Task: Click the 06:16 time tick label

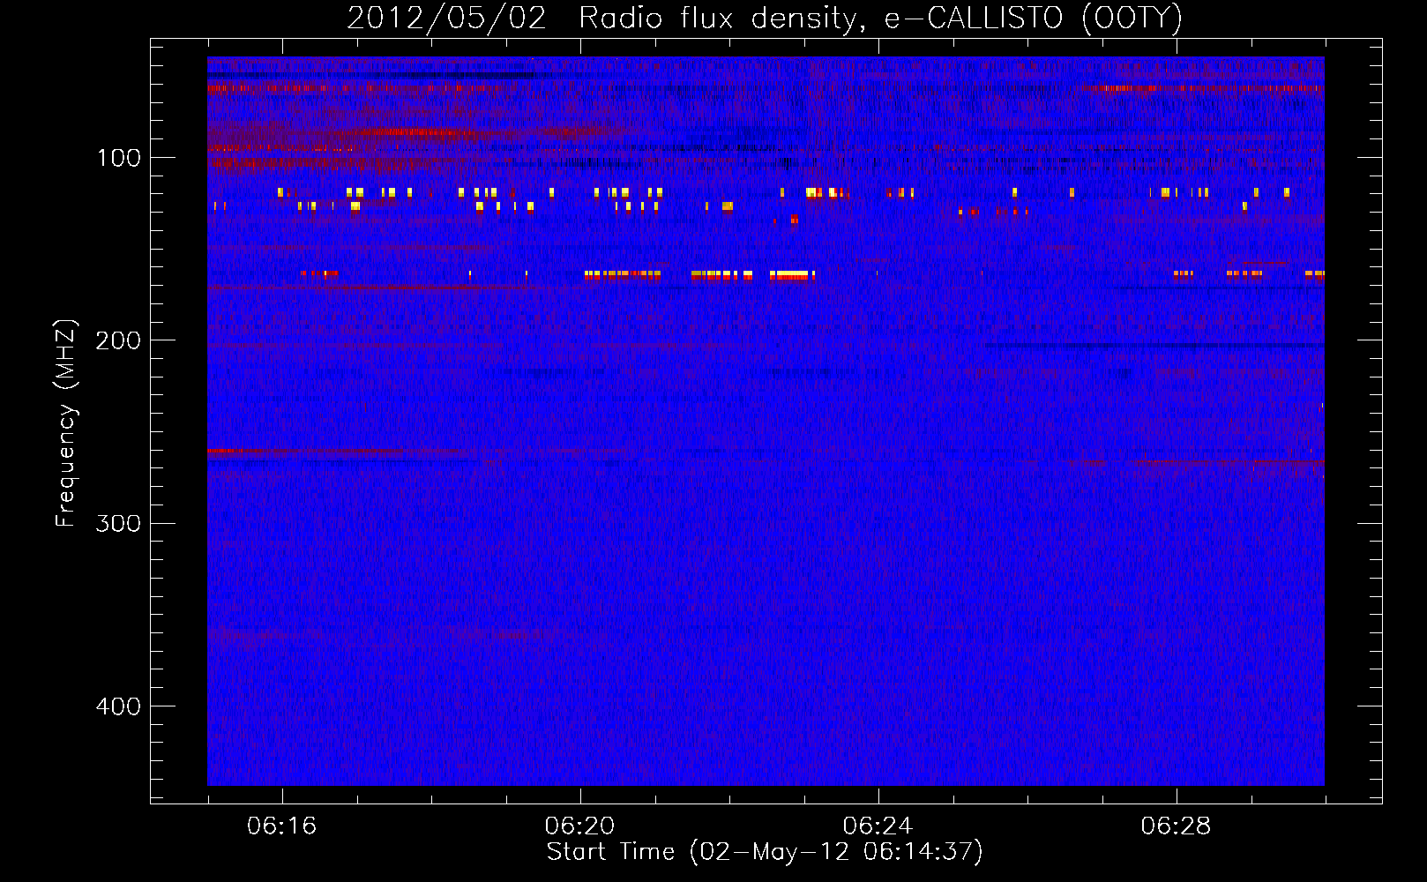Action: (x=281, y=826)
